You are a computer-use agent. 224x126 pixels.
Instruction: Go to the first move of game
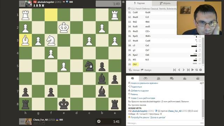[174, 70]
